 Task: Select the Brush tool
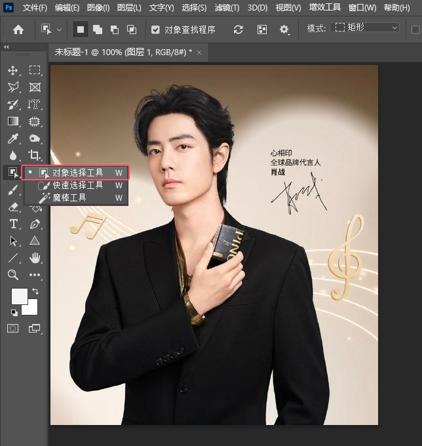pyautogui.click(x=13, y=190)
